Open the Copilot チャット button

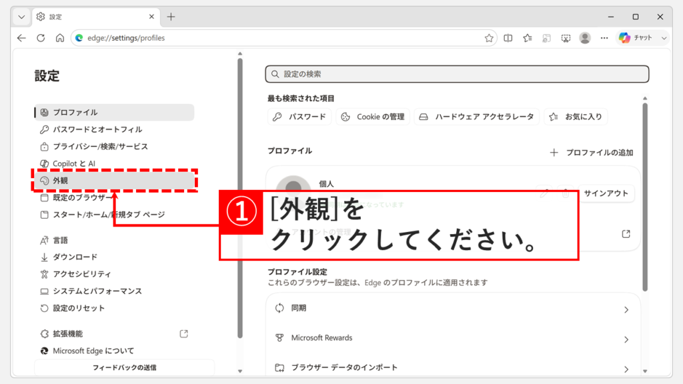(636, 38)
